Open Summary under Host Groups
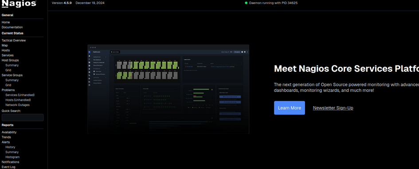The image size is (419, 169). click(12, 65)
